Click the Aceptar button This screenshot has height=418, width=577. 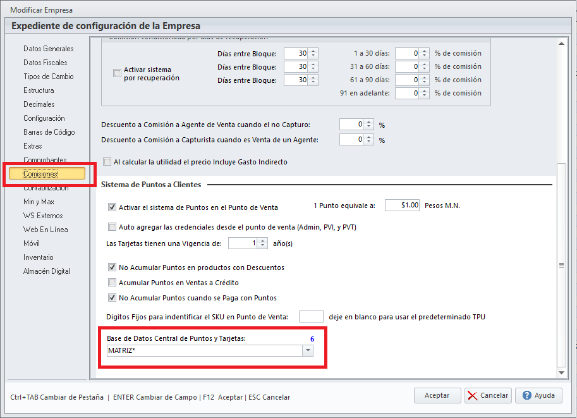[437, 395]
